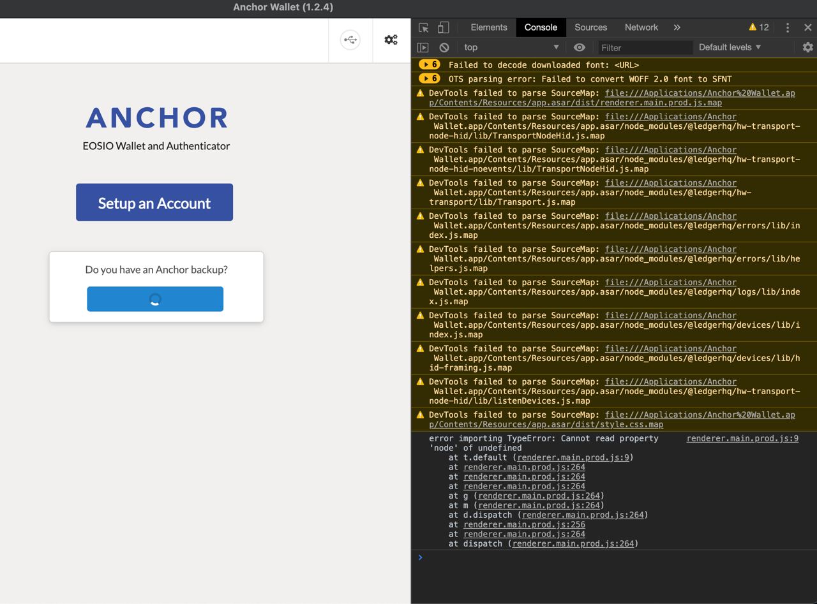Click the console prompt input line

(613, 557)
